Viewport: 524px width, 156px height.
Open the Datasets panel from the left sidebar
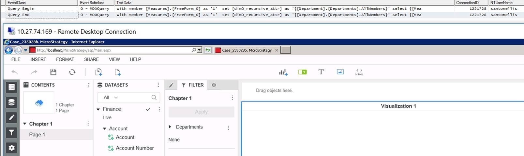click(11, 102)
